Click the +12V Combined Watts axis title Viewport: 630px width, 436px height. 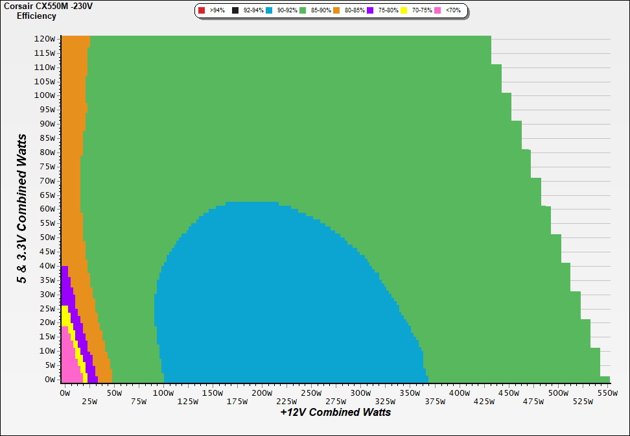click(x=336, y=412)
